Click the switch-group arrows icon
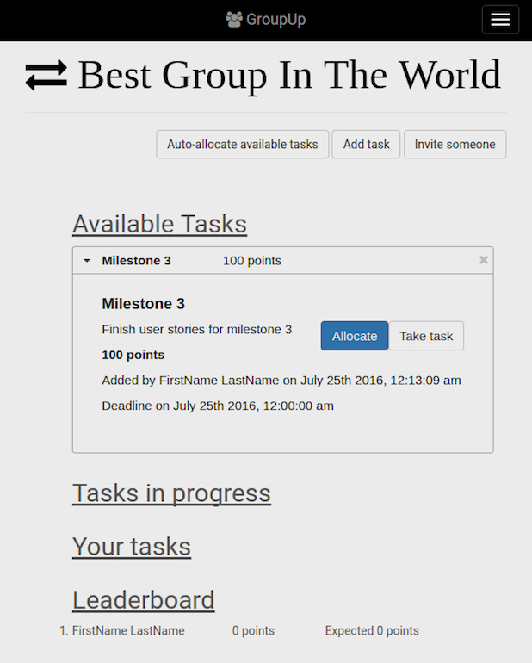532x663 pixels. [46, 75]
